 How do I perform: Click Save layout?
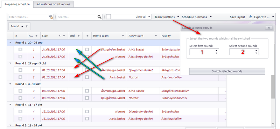click(x=237, y=17)
